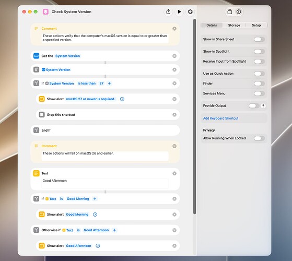292x261 pixels.
Task: Add a condition to the System Version If
Action: point(109,84)
